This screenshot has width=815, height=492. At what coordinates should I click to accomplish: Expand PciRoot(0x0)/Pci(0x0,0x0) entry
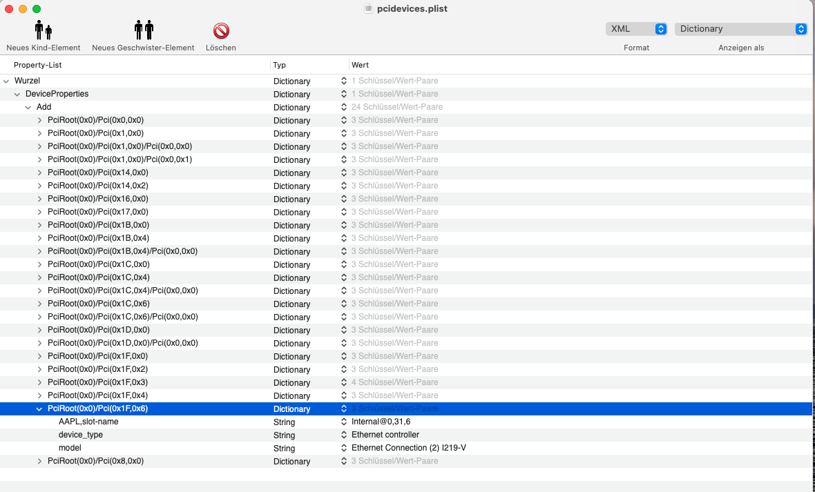point(39,120)
